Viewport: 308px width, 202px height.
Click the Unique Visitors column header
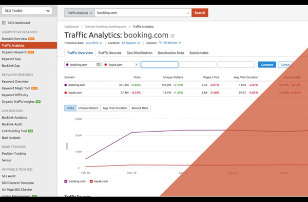click(173, 77)
